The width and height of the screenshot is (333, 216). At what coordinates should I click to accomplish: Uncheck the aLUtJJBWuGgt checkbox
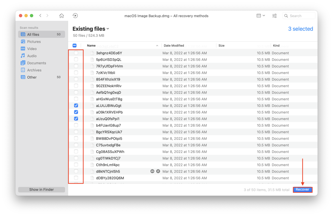coord(76,106)
